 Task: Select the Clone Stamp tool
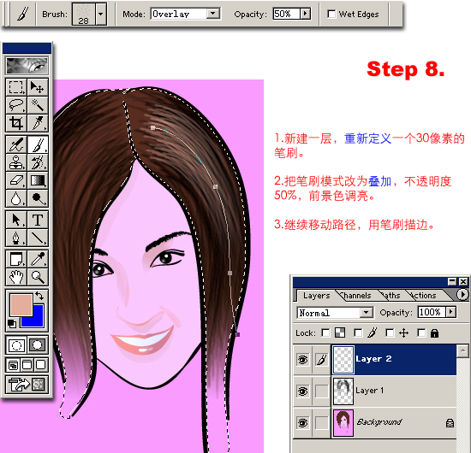[16, 162]
